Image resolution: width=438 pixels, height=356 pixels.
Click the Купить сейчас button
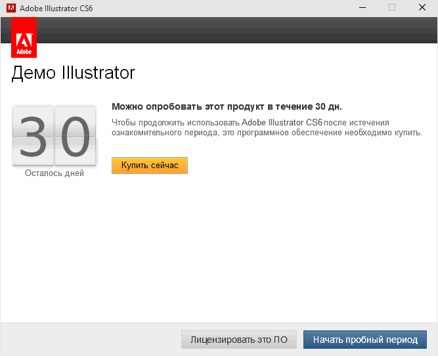pyautogui.click(x=150, y=166)
